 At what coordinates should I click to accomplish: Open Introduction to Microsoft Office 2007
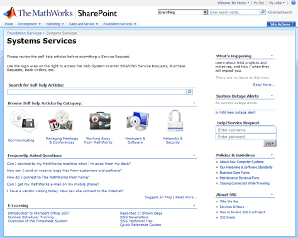click(38, 213)
